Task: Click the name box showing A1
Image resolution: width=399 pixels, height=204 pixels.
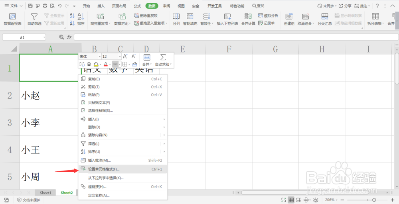Action: click(24, 37)
